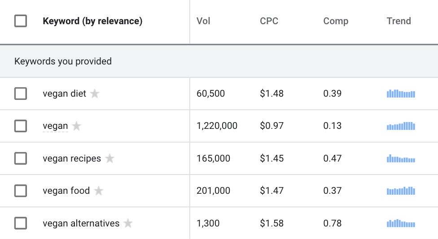Image resolution: width=438 pixels, height=239 pixels.
Task: Check the vegan diet row
Action: (x=21, y=94)
